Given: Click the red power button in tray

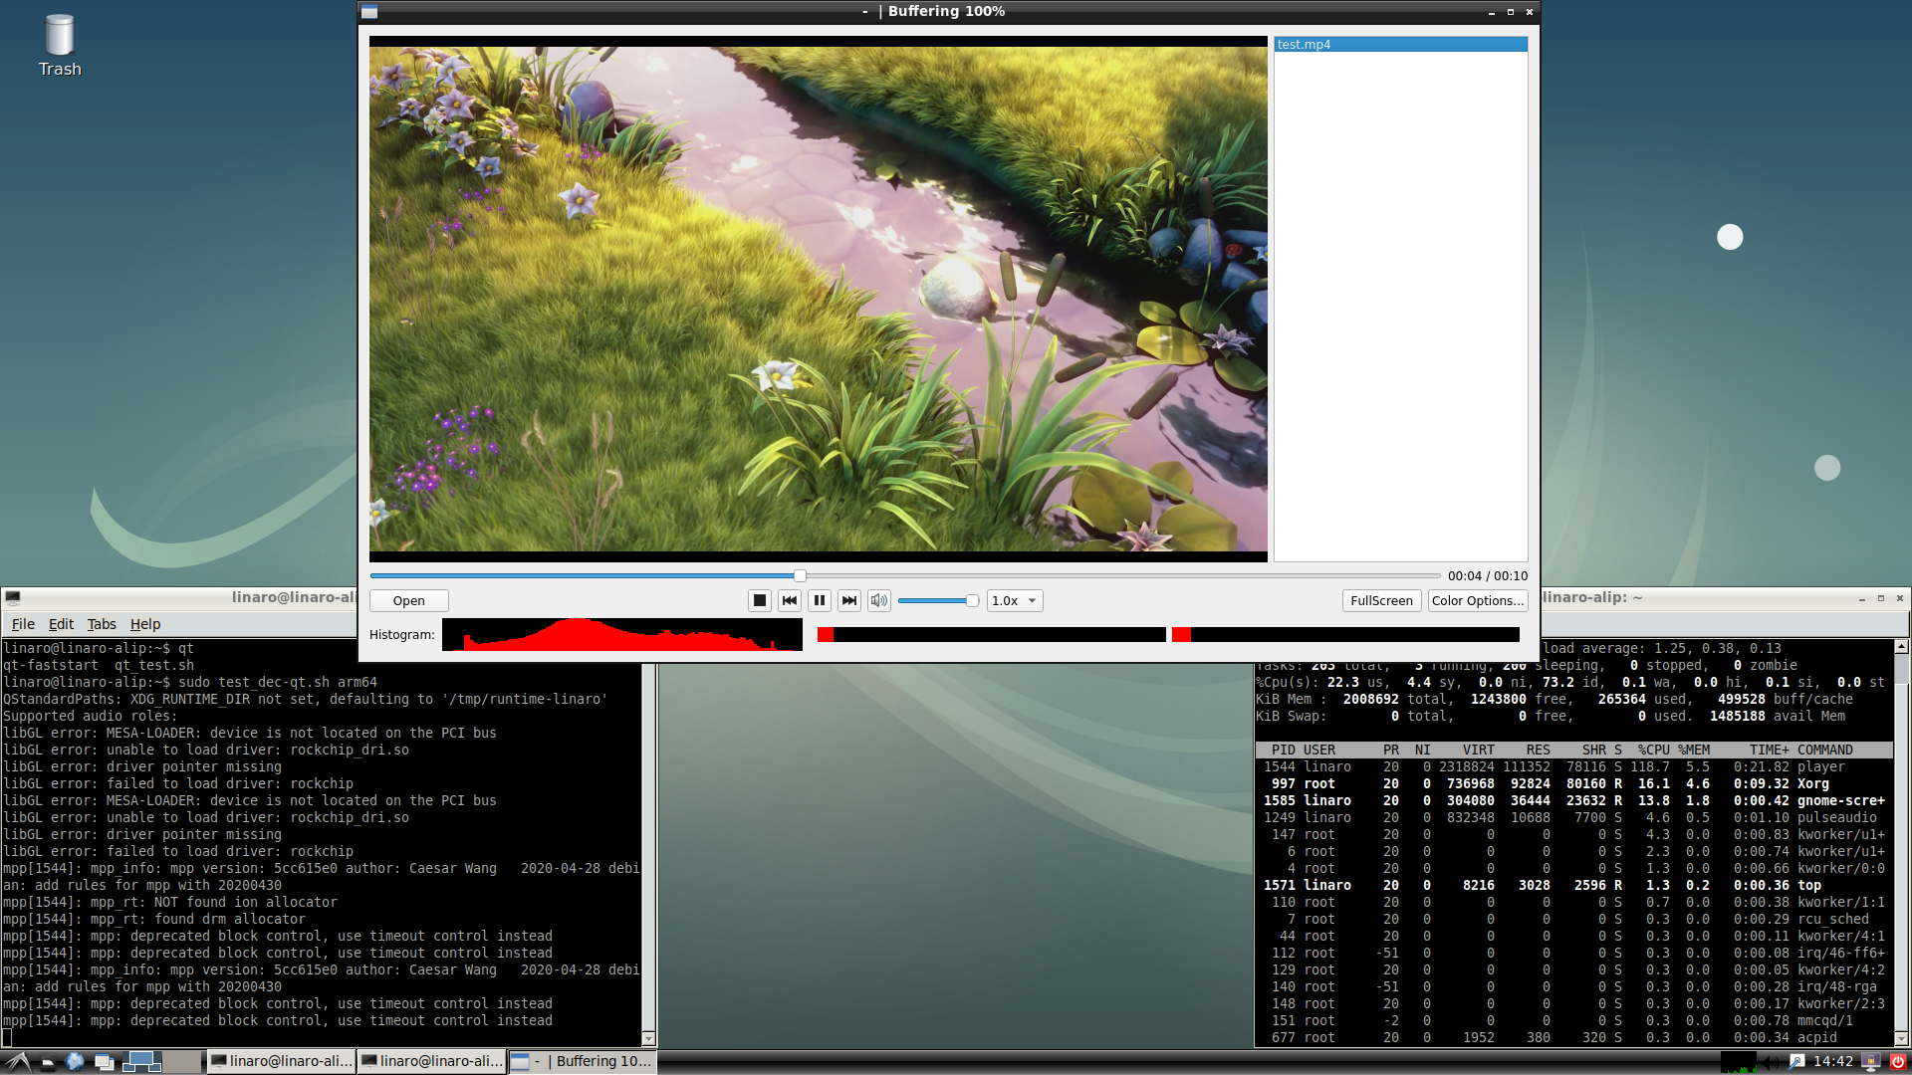Looking at the screenshot, I should (x=1898, y=1061).
